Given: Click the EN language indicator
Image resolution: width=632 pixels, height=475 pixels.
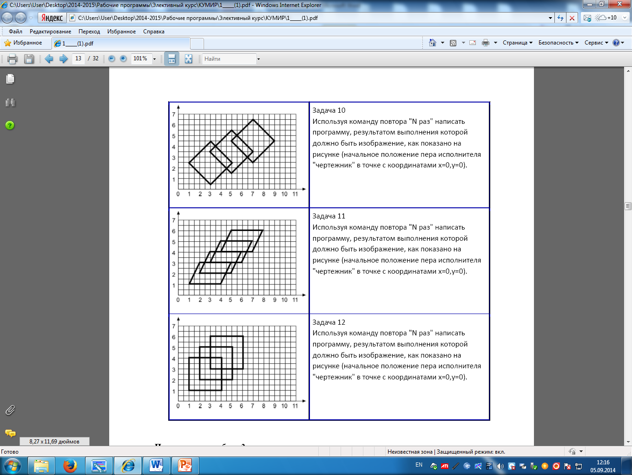Looking at the screenshot, I should [419, 465].
